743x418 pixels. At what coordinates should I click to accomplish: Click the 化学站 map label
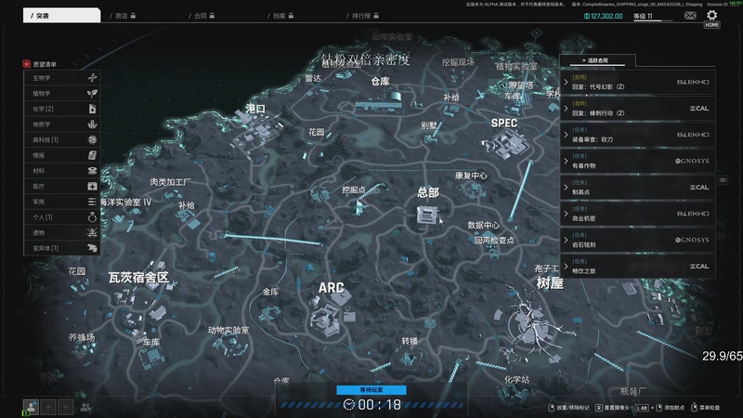[516, 380]
